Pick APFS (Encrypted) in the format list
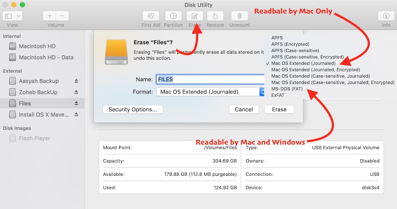 [290, 44]
